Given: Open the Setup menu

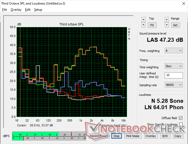Looking at the screenshot, I should tap(38, 10).
